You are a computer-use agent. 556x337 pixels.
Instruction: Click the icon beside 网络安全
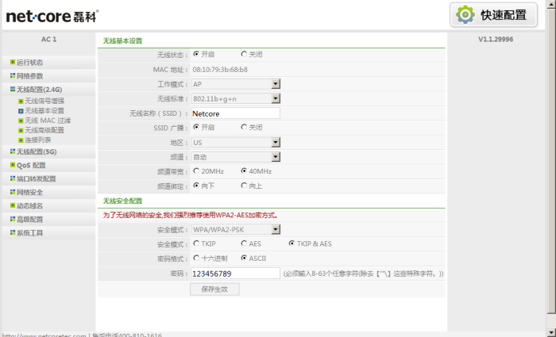(13, 192)
